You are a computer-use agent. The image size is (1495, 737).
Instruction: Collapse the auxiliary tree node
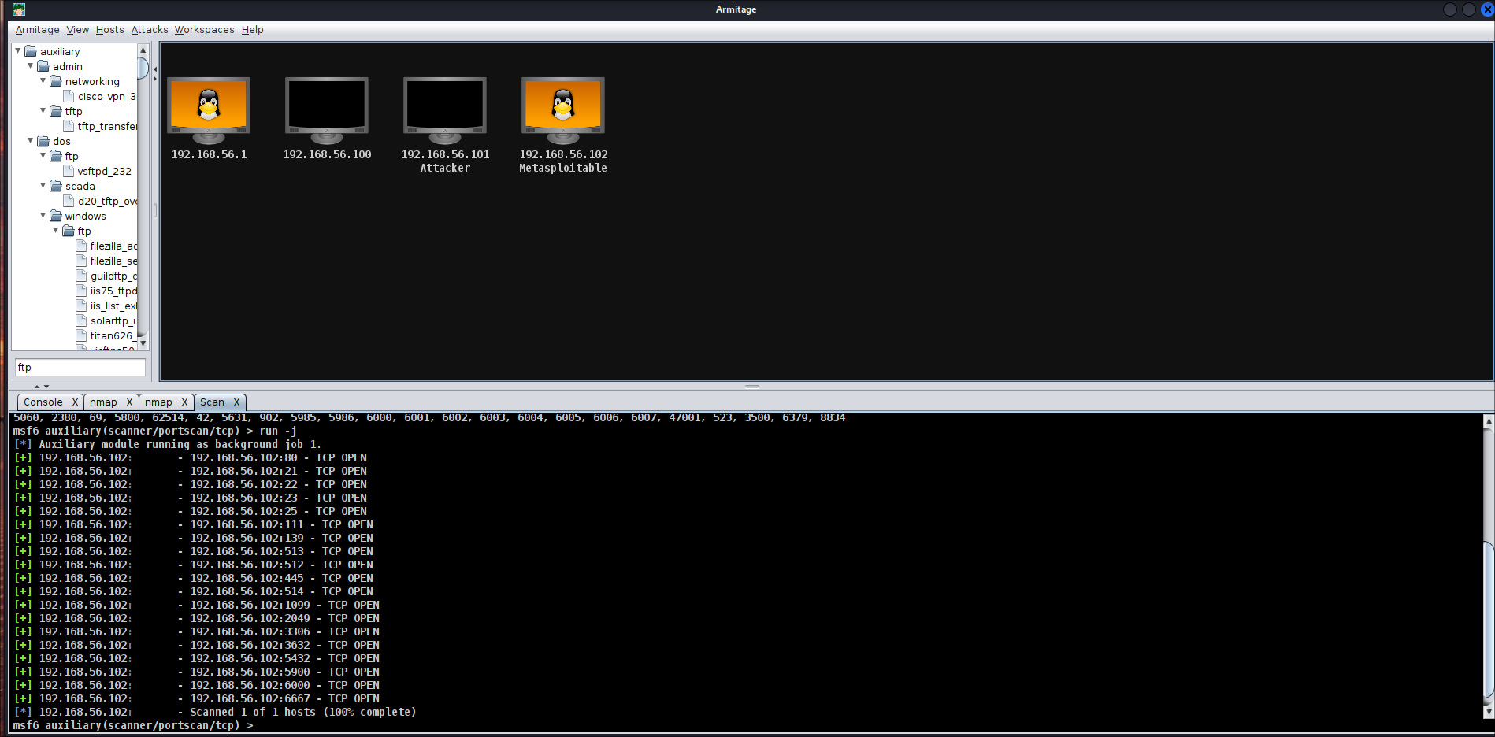17,50
